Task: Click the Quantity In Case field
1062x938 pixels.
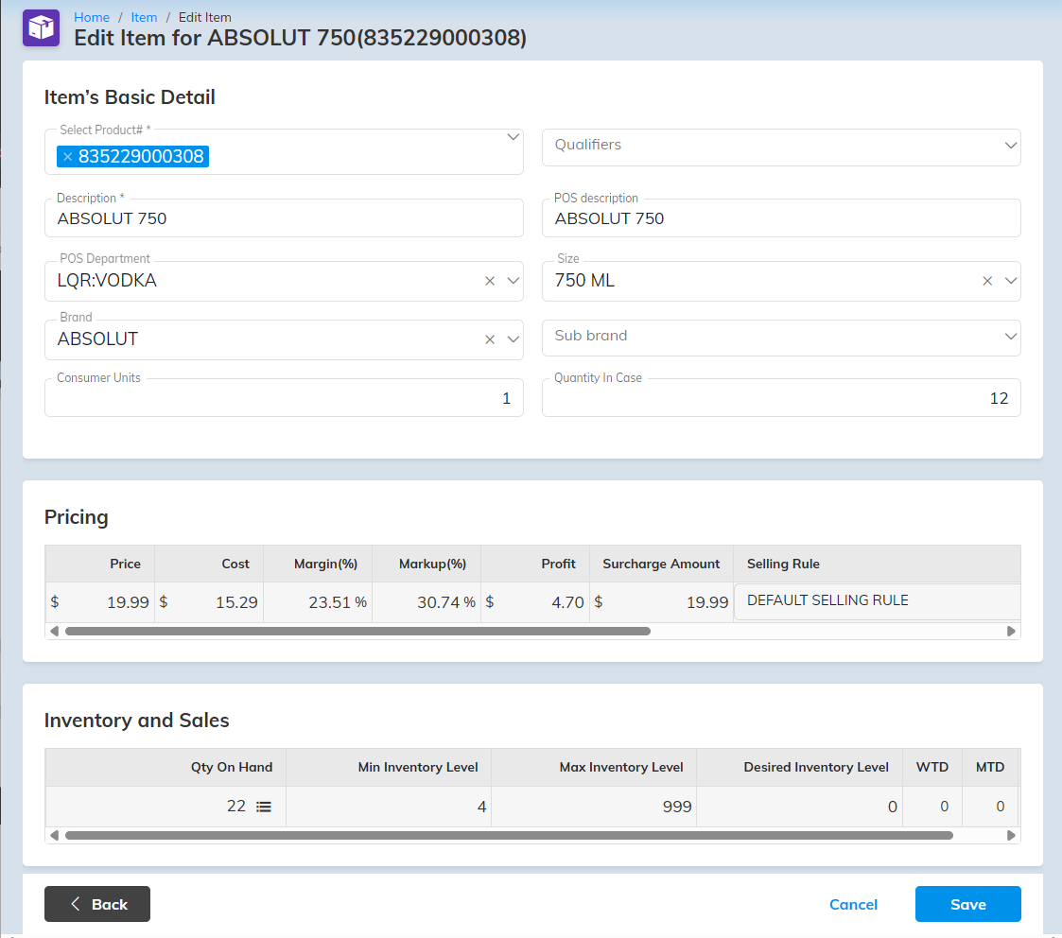Action: 781,397
